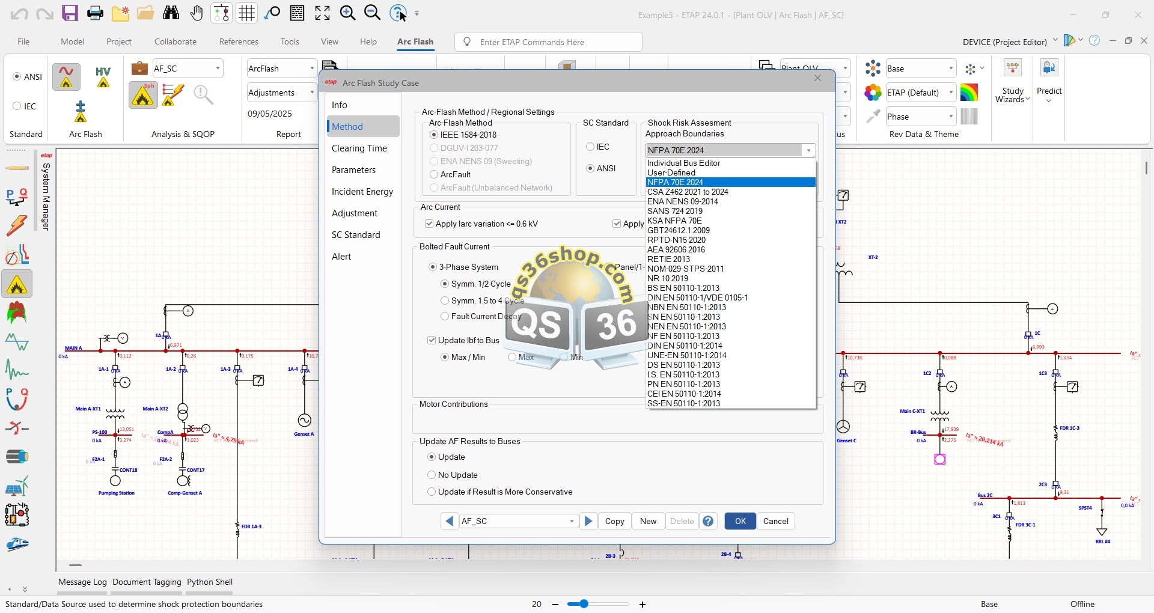Click the Predict icon
The height and width of the screenshot is (613, 1154).
1049,81
